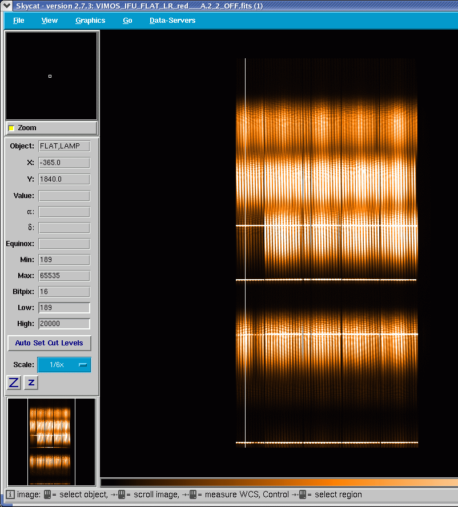
Task: Click the Bitpix field showing 16
Action: 64,292
